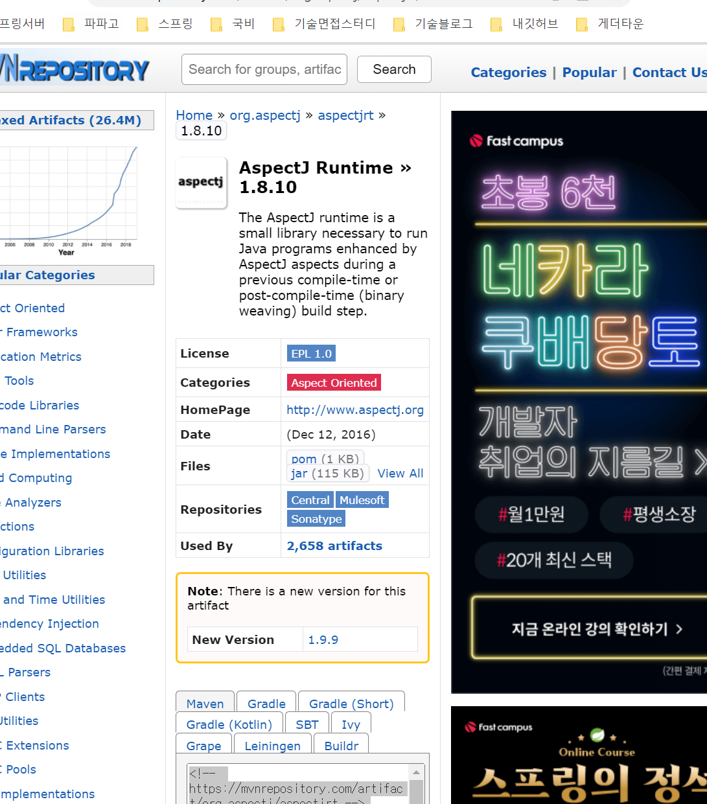The width and height of the screenshot is (707, 804).
Task: Open the Categories link in header
Action: (x=509, y=73)
